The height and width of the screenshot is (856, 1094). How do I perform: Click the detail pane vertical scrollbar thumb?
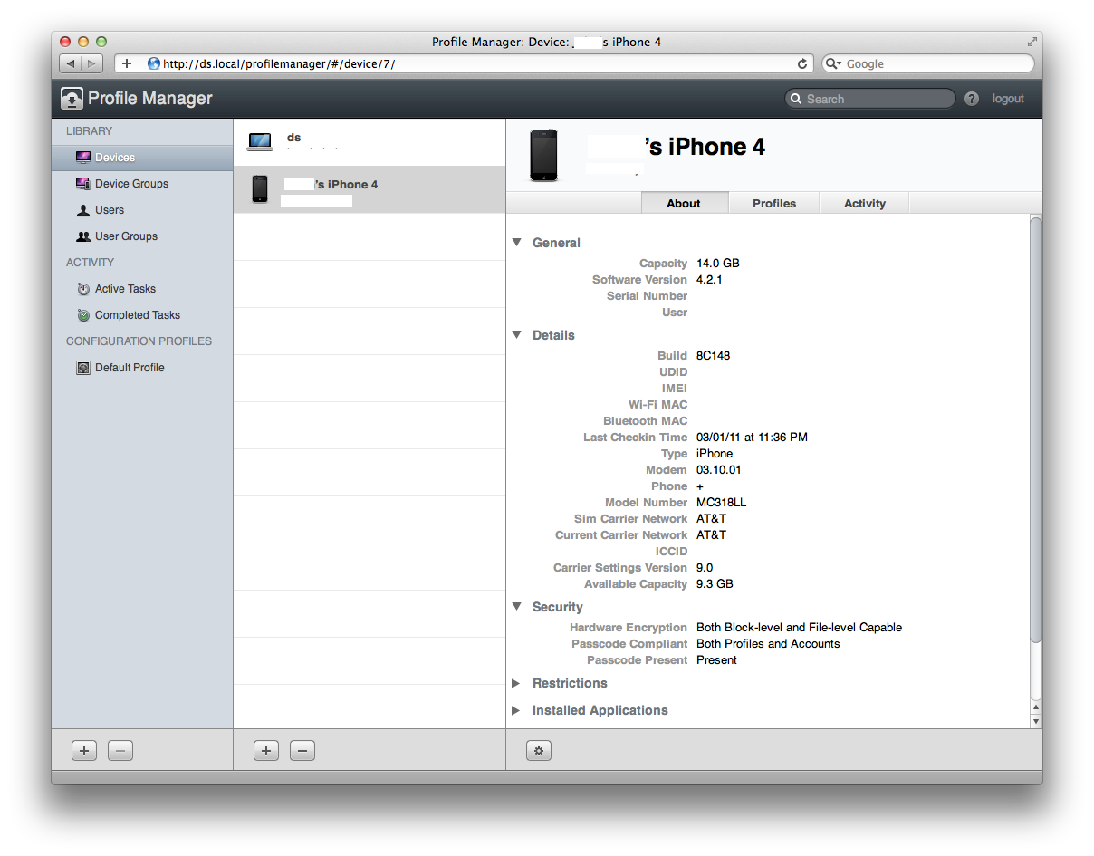pyautogui.click(x=1036, y=431)
